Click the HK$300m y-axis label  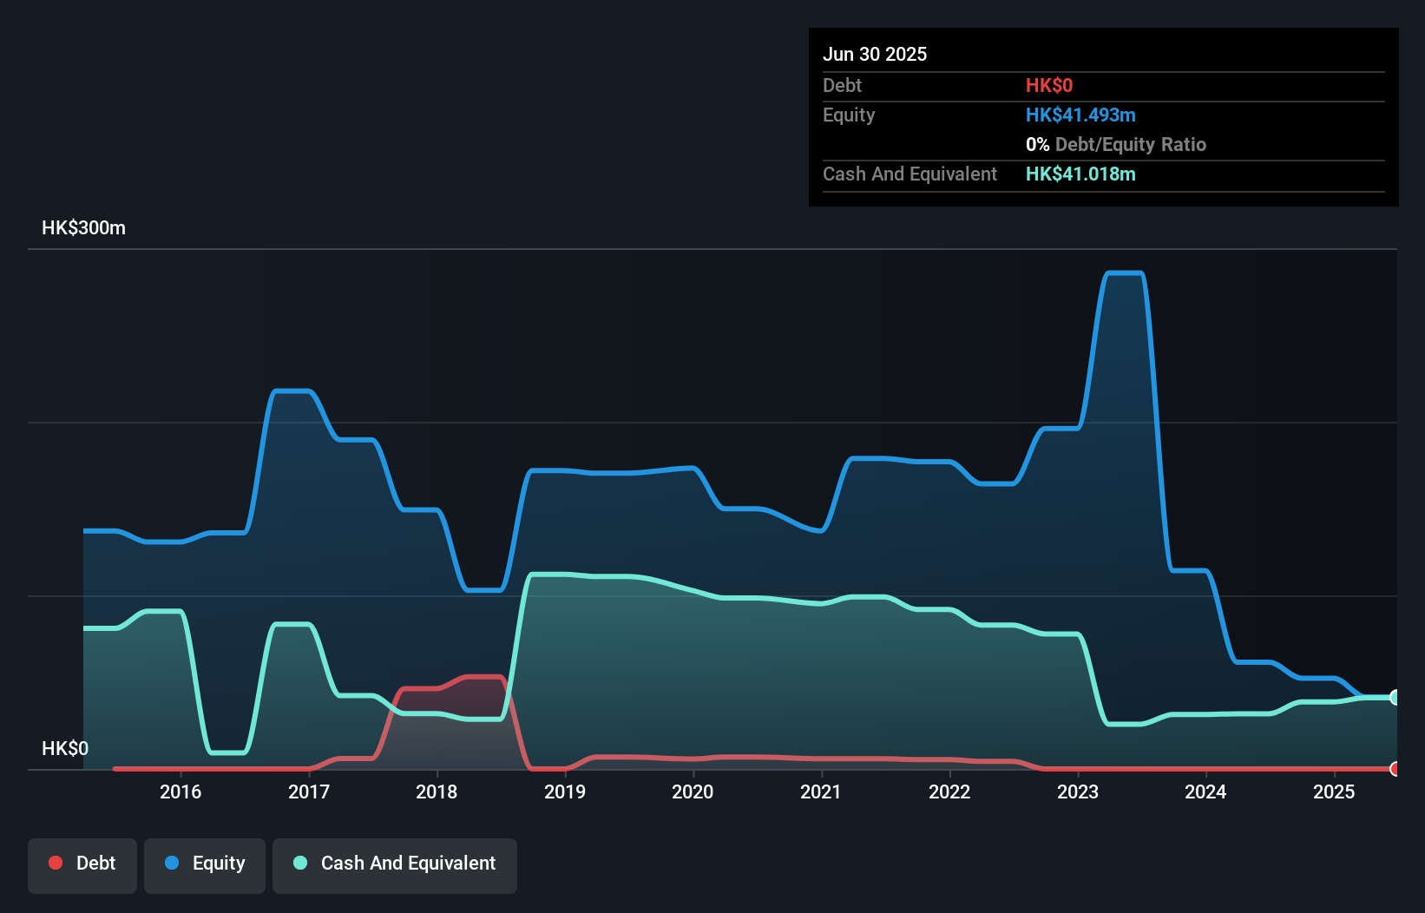(83, 228)
